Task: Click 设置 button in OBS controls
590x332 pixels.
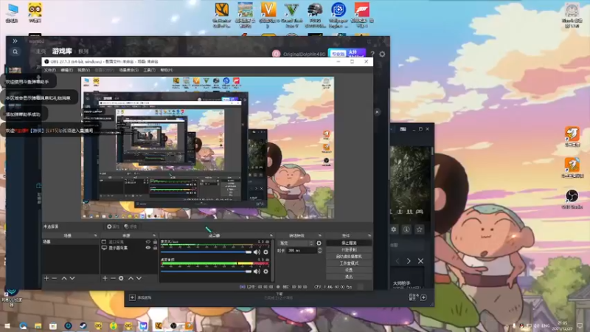Action: 349,270
